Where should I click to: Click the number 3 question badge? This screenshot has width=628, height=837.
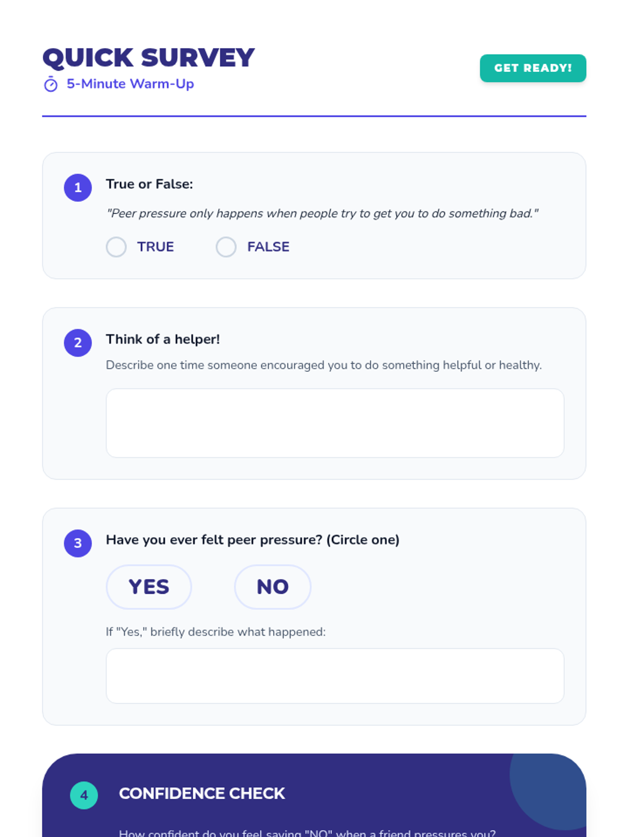pos(78,543)
